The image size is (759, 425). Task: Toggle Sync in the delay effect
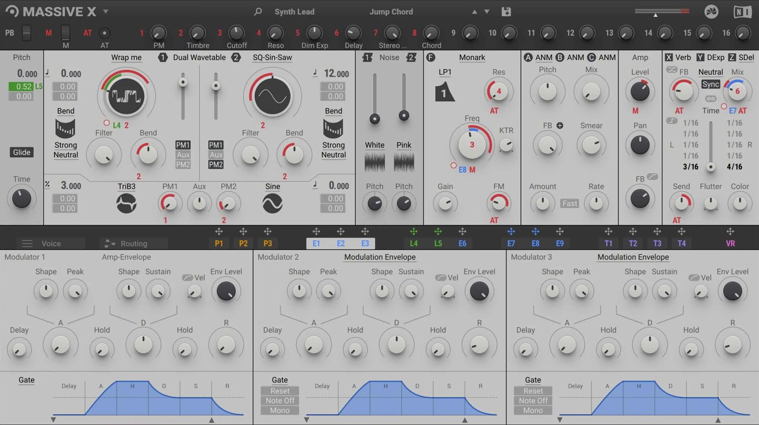(710, 84)
